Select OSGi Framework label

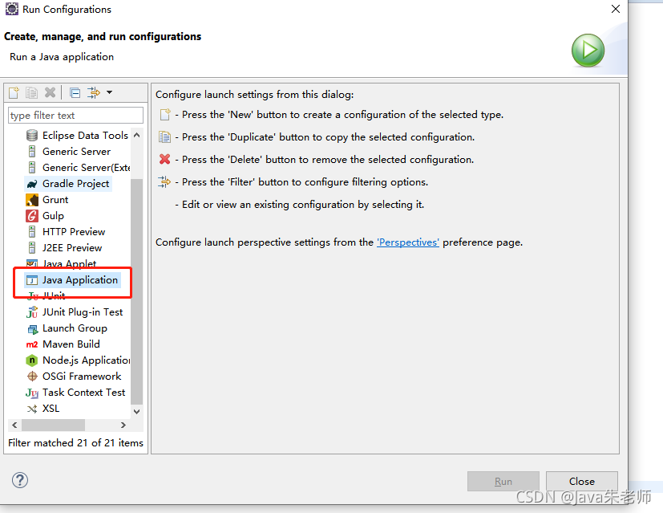[82, 377]
